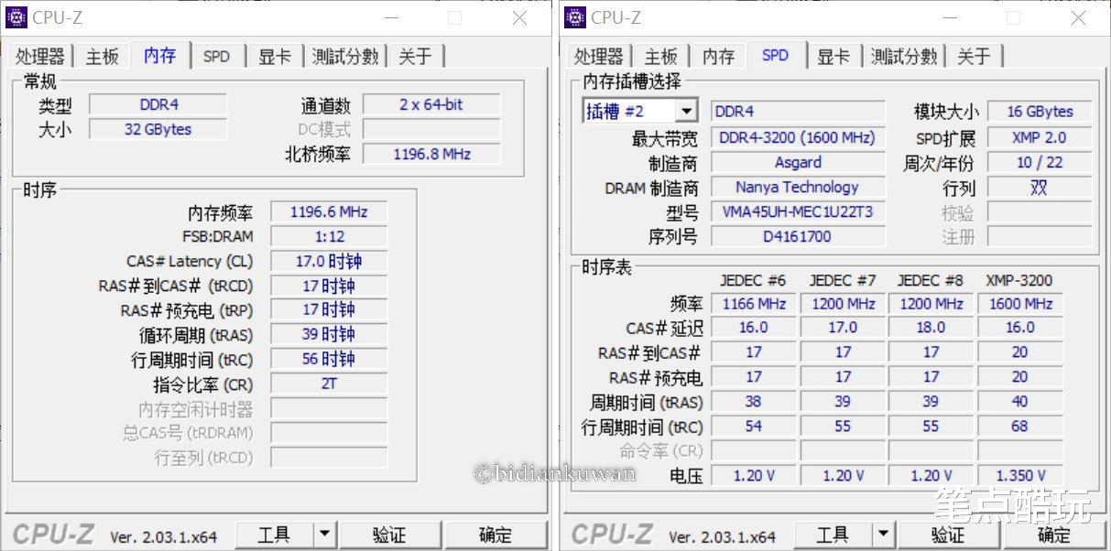Click the 验证 validate button in left window
This screenshot has height=551, width=1111.
tap(390, 535)
